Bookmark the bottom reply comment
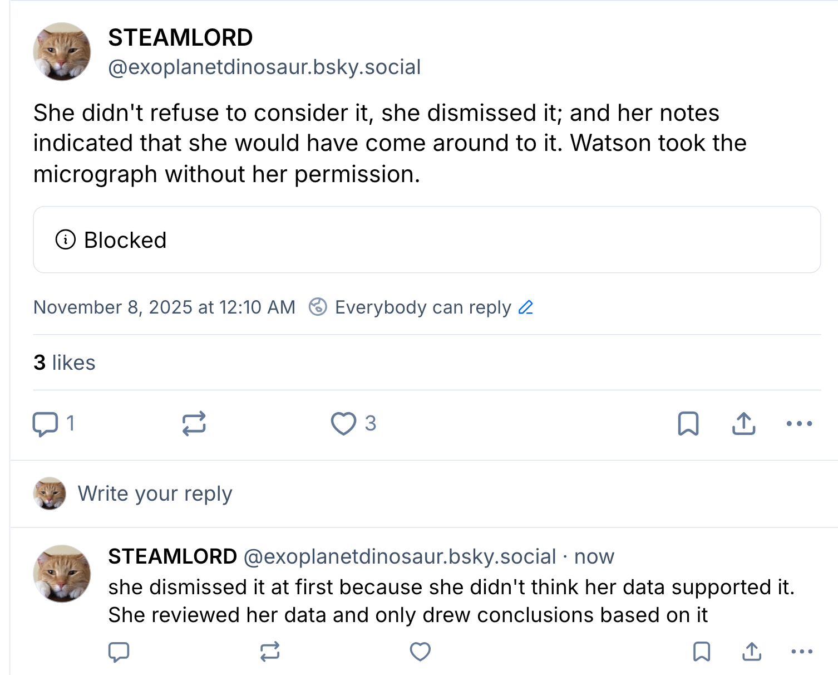This screenshot has height=675, width=838. click(x=702, y=651)
